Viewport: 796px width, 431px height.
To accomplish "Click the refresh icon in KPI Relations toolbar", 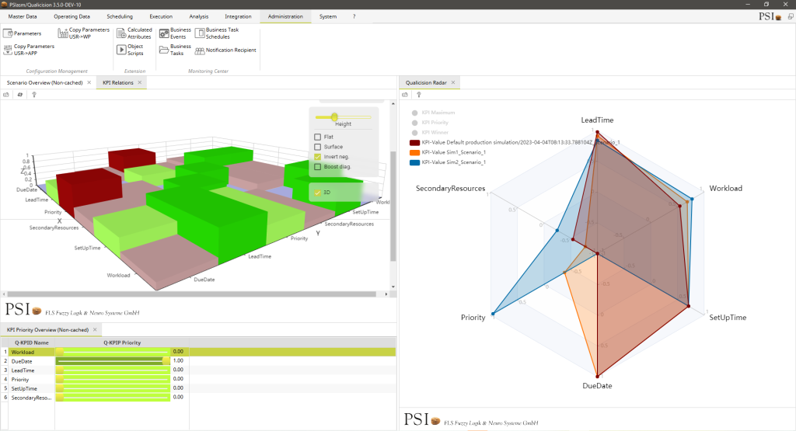I will pos(20,95).
